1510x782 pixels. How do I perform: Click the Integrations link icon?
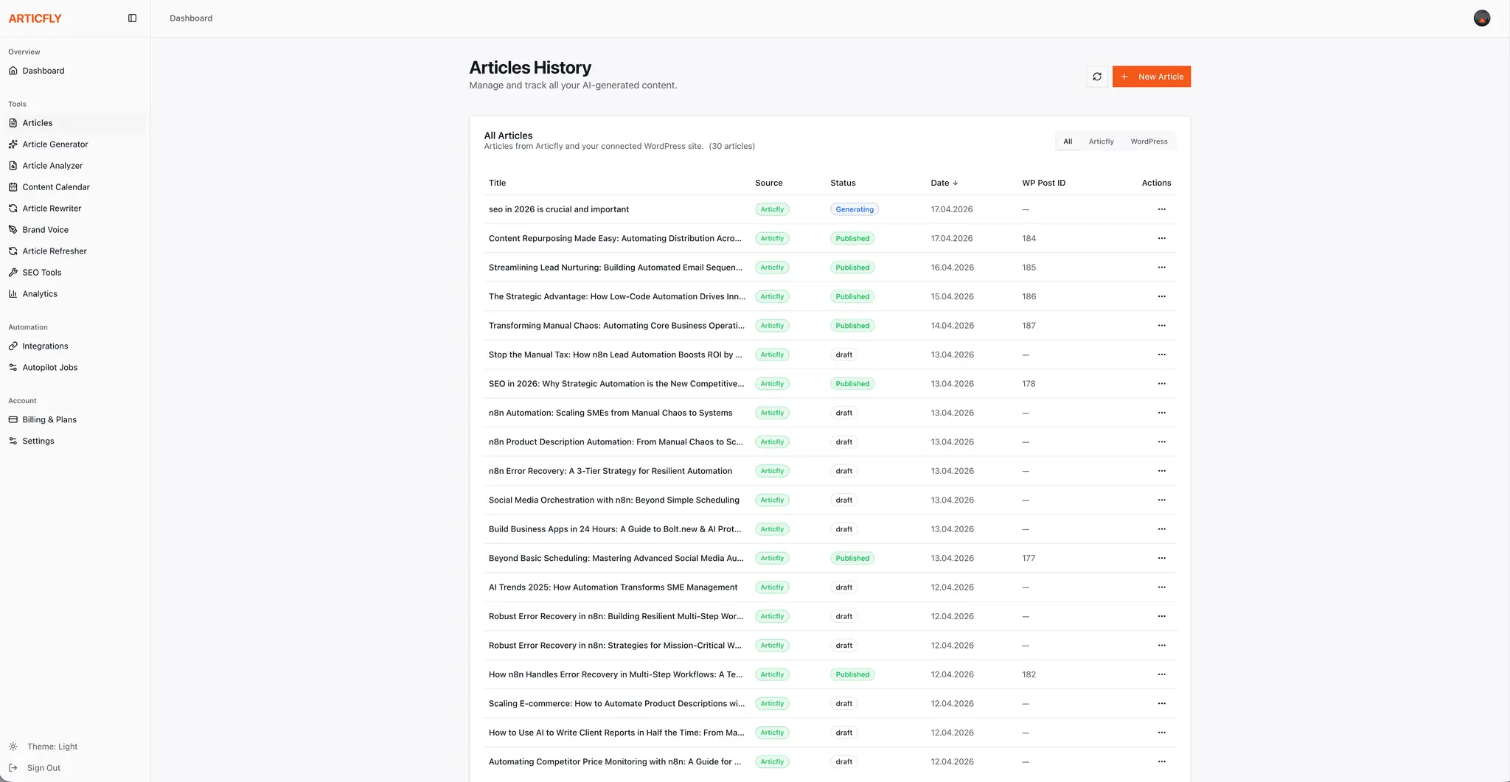(13, 346)
